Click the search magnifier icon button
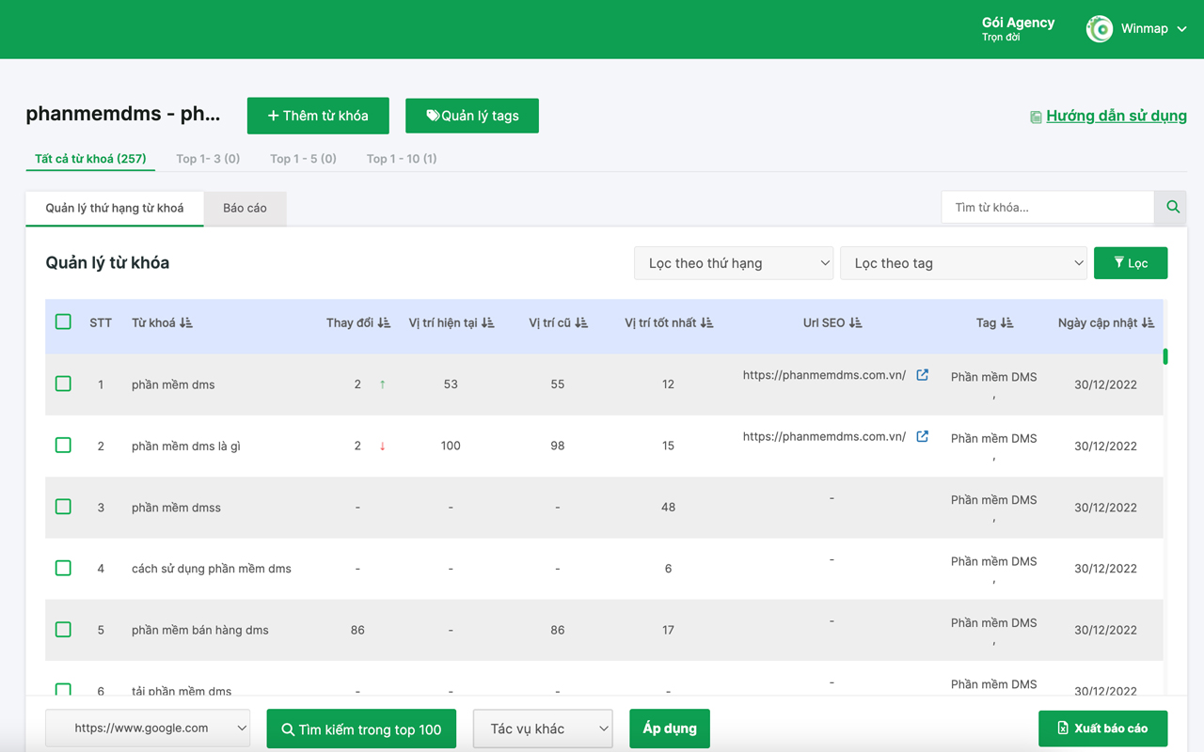This screenshot has height=752, width=1204. [x=1172, y=208]
